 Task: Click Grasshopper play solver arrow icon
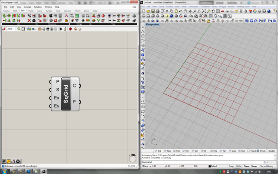tap(61, 29)
